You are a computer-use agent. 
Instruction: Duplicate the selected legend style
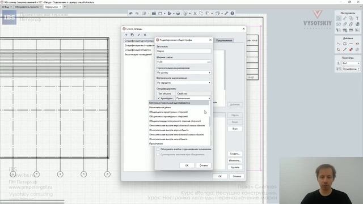coord(132,35)
